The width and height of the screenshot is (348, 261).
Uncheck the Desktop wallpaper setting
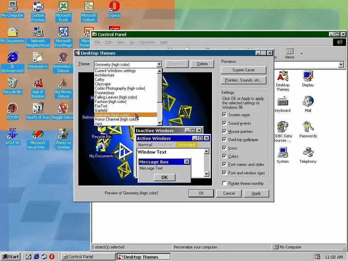(x=224, y=139)
